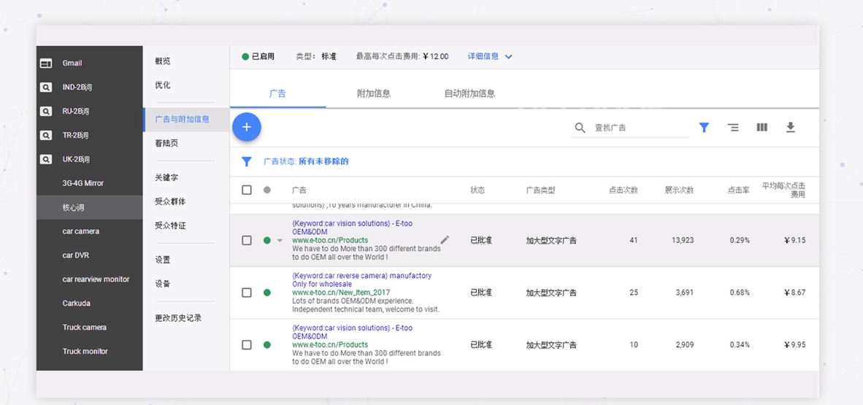Select the car DVR ad group
This screenshot has width=863, height=405.
(76, 255)
